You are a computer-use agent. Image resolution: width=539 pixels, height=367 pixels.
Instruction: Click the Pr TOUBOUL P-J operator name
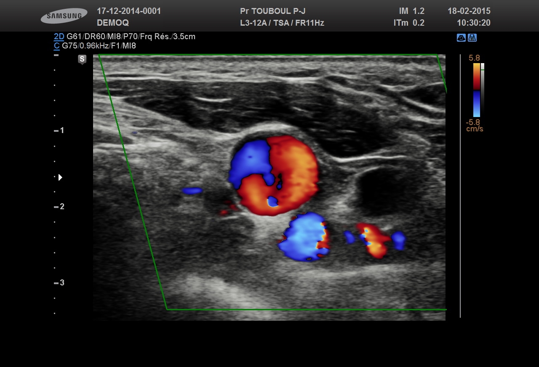pyautogui.click(x=272, y=11)
